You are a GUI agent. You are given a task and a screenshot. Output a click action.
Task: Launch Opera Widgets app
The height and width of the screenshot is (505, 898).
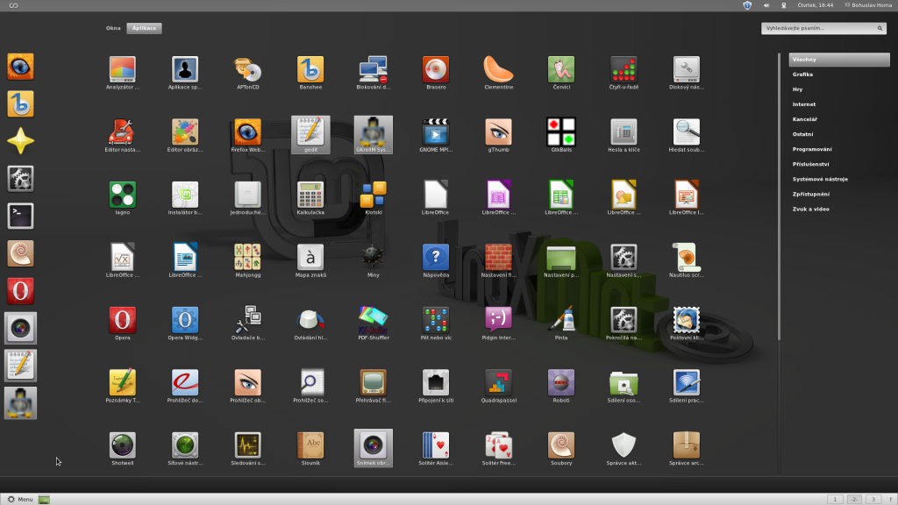(185, 323)
